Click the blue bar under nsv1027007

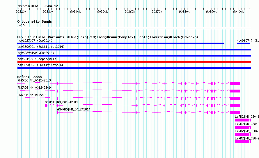click(x=121, y=43)
